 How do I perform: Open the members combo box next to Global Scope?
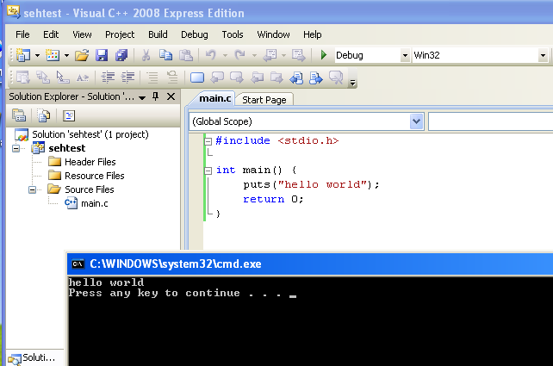pos(491,121)
